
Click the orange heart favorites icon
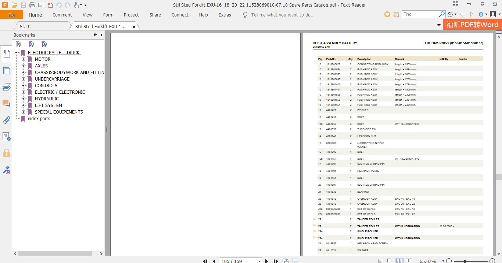(387, 14)
